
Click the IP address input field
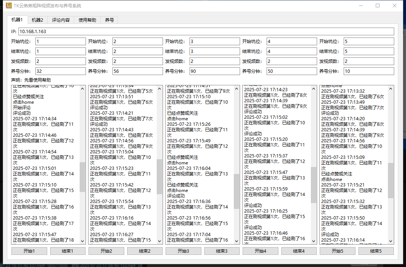(x=206, y=32)
